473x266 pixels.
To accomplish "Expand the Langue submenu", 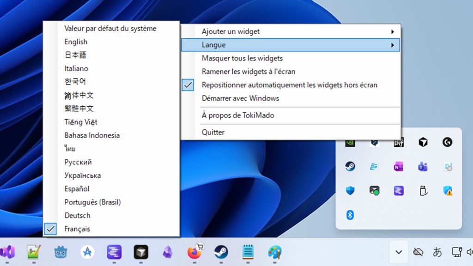I will [x=291, y=45].
